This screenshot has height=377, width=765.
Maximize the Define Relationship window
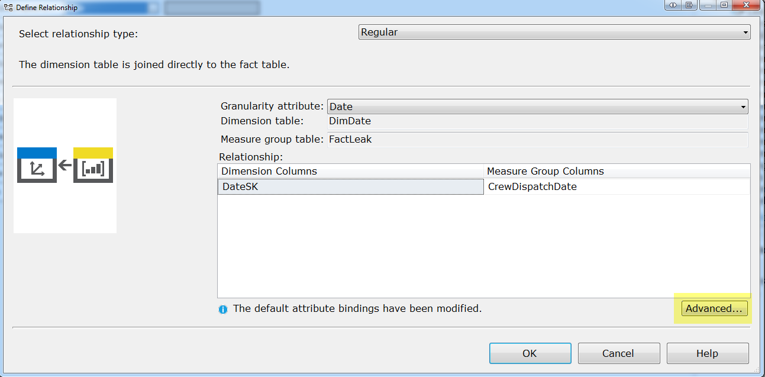pos(724,5)
